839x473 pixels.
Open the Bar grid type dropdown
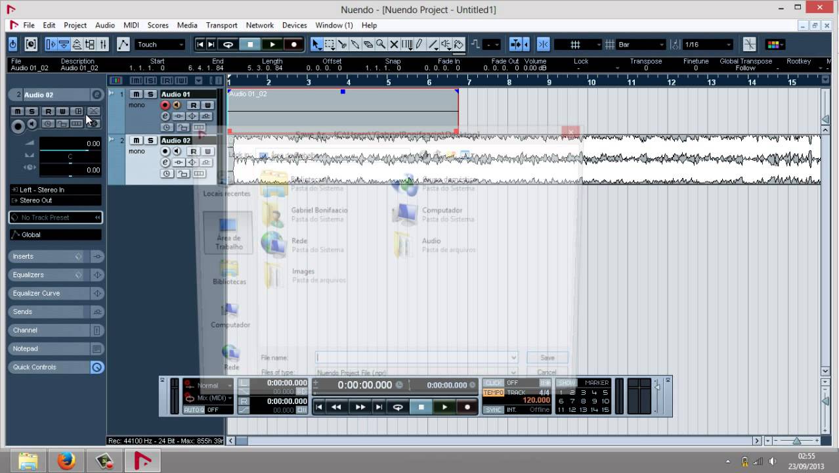pyautogui.click(x=641, y=45)
